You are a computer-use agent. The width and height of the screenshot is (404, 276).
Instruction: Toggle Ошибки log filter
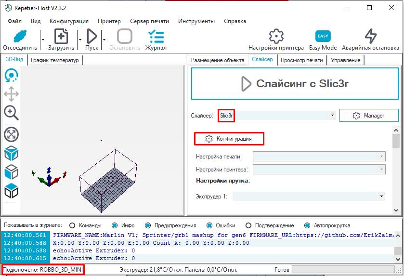pyautogui.click(x=209, y=225)
